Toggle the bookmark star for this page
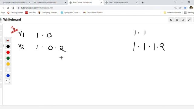 [x=185, y=8]
